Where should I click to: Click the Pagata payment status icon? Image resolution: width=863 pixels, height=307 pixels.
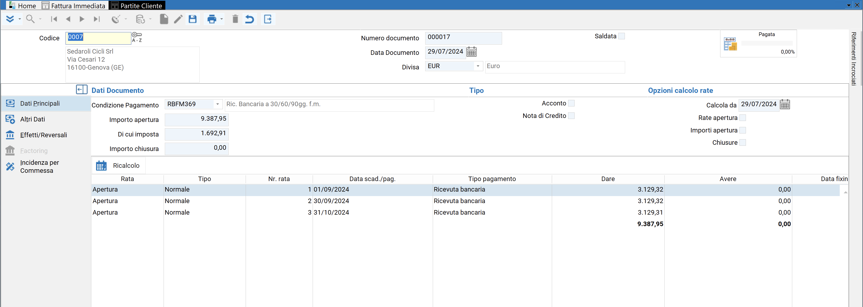pyautogui.click(x=730, y=44)
